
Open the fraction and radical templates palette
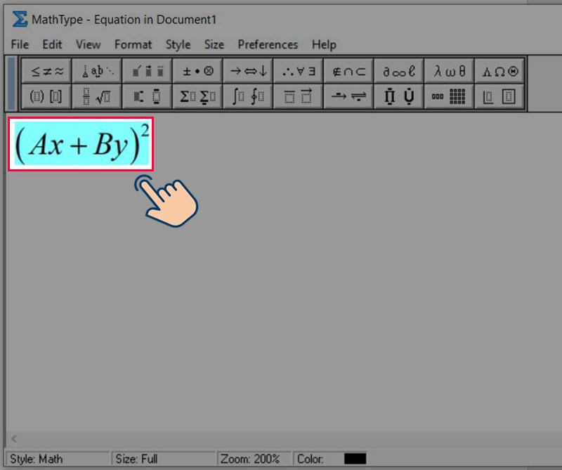(97, 96)
